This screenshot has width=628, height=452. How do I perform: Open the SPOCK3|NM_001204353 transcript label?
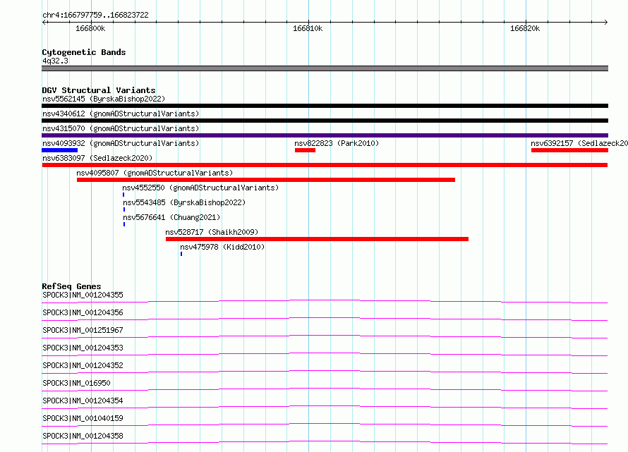[x=83, y=348]
